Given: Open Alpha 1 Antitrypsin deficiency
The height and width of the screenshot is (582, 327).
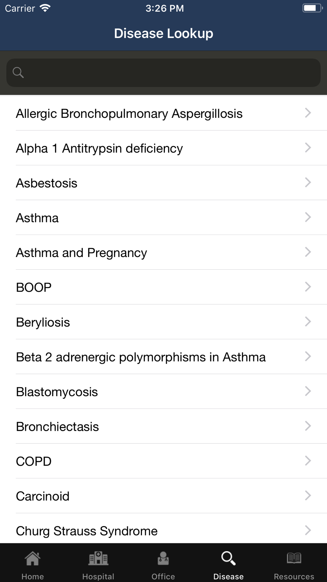Looking at the screenshot, I should coord(99,148).
